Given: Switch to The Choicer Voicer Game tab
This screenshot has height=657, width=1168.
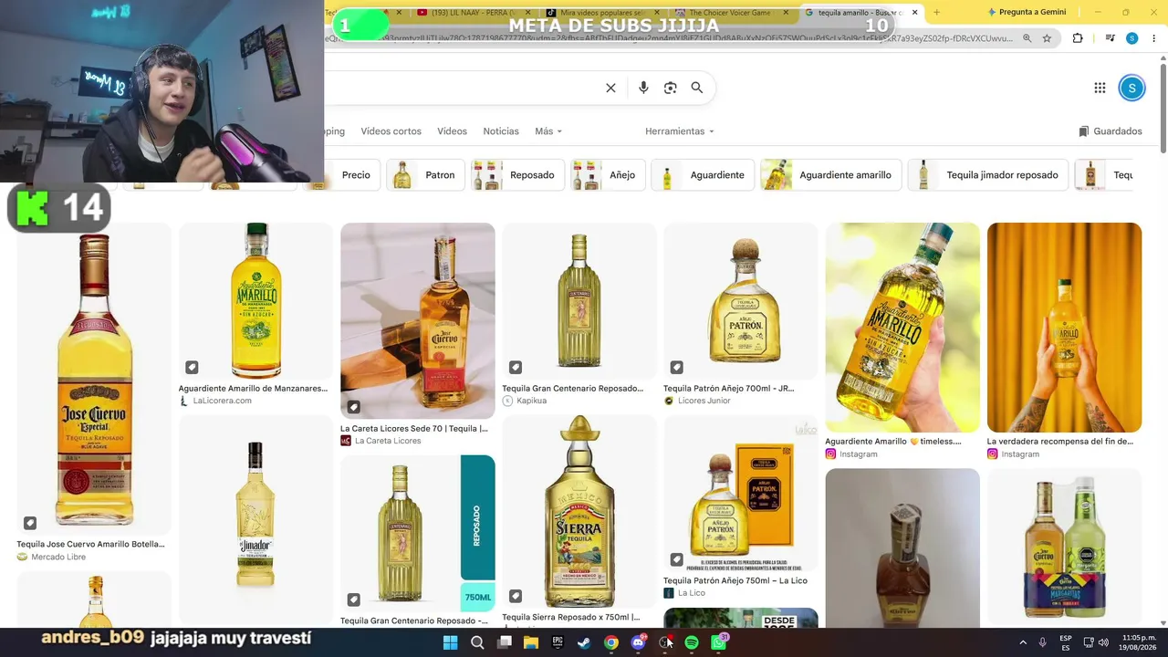Looking at the screenshot, I should (x=730, y=12).
